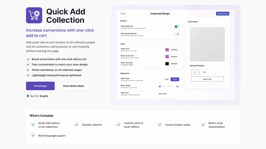Image resolution: width=266 pixels, height=149 pixels.
Task: Click checkmark beside Works seamlessly on all collection
Action: [28, 70]
